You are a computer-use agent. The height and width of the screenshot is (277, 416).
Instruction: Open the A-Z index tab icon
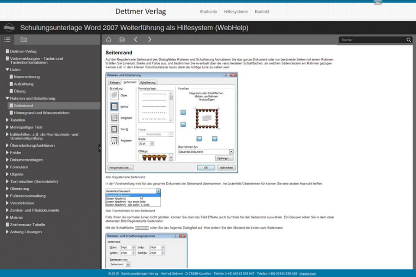click(23, 39)
